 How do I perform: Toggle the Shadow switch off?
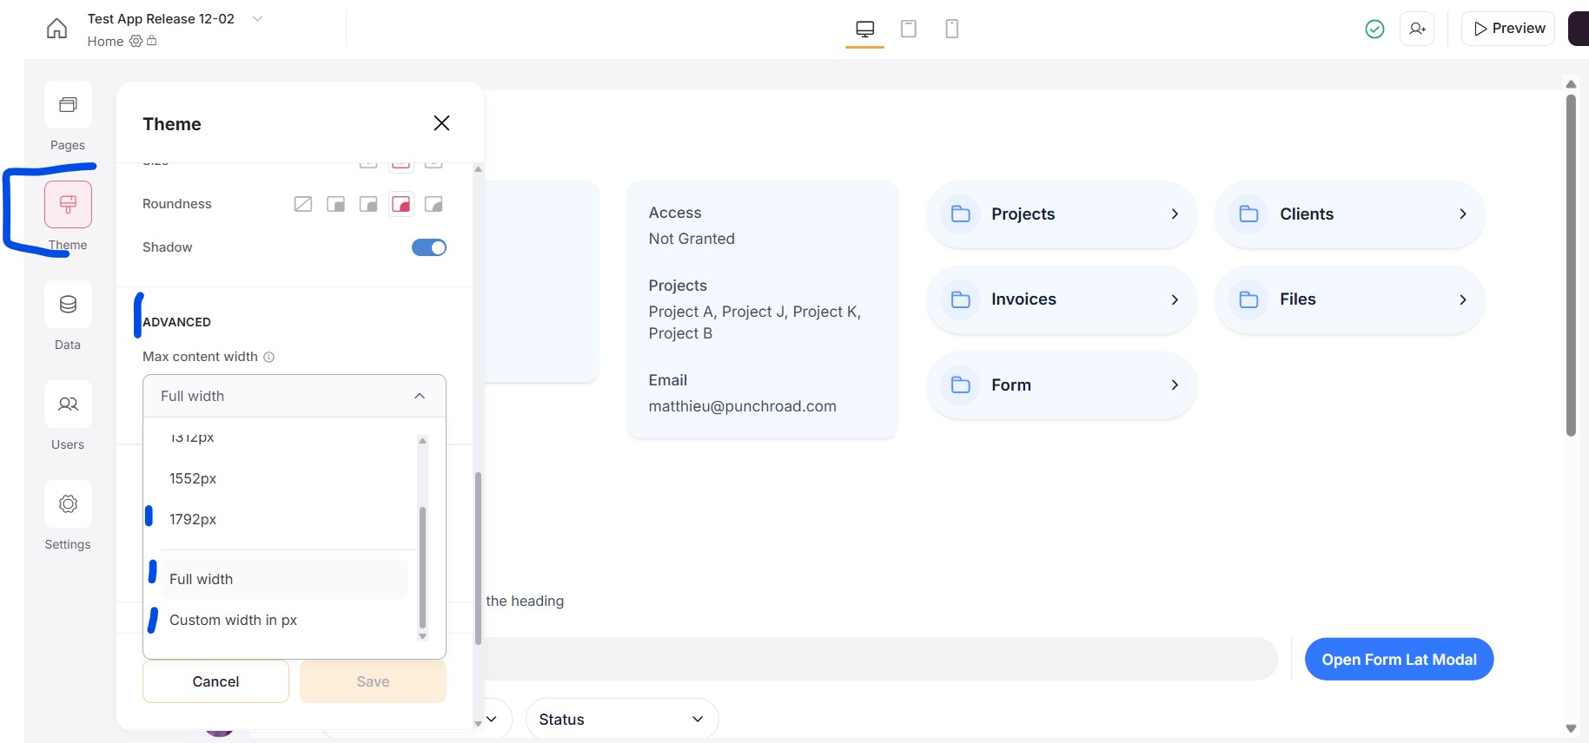(x=429, y=247)
